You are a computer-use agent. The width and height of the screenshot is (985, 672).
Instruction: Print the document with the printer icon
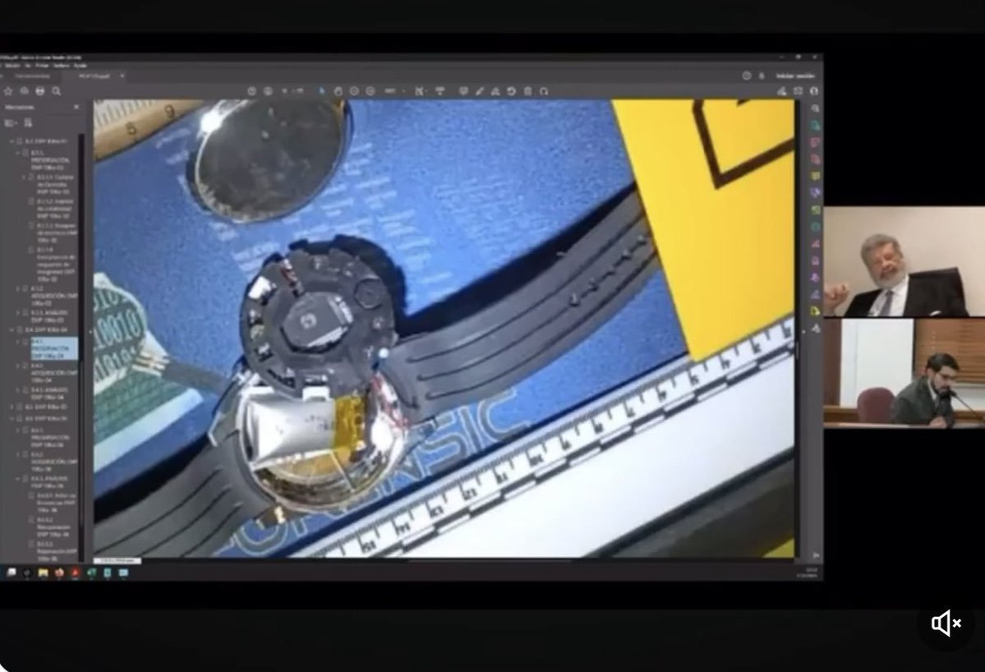(x=40, y=91)
